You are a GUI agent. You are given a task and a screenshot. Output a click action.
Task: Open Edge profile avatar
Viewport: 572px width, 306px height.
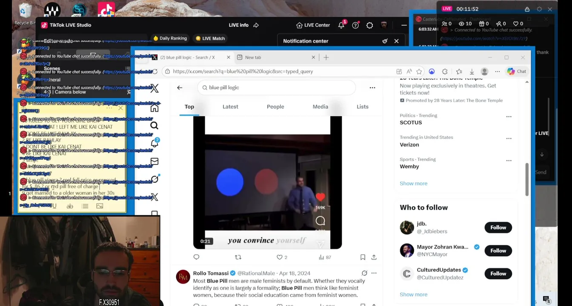[x=484, y=71]
